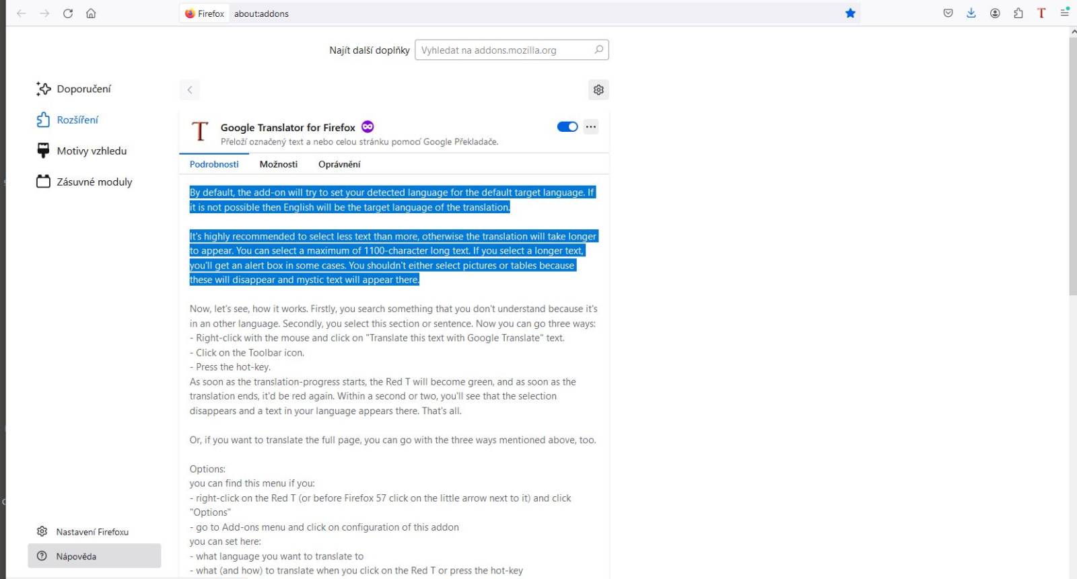
Task: Open the add-ons tools gear menu
Action: pos(598,89)
